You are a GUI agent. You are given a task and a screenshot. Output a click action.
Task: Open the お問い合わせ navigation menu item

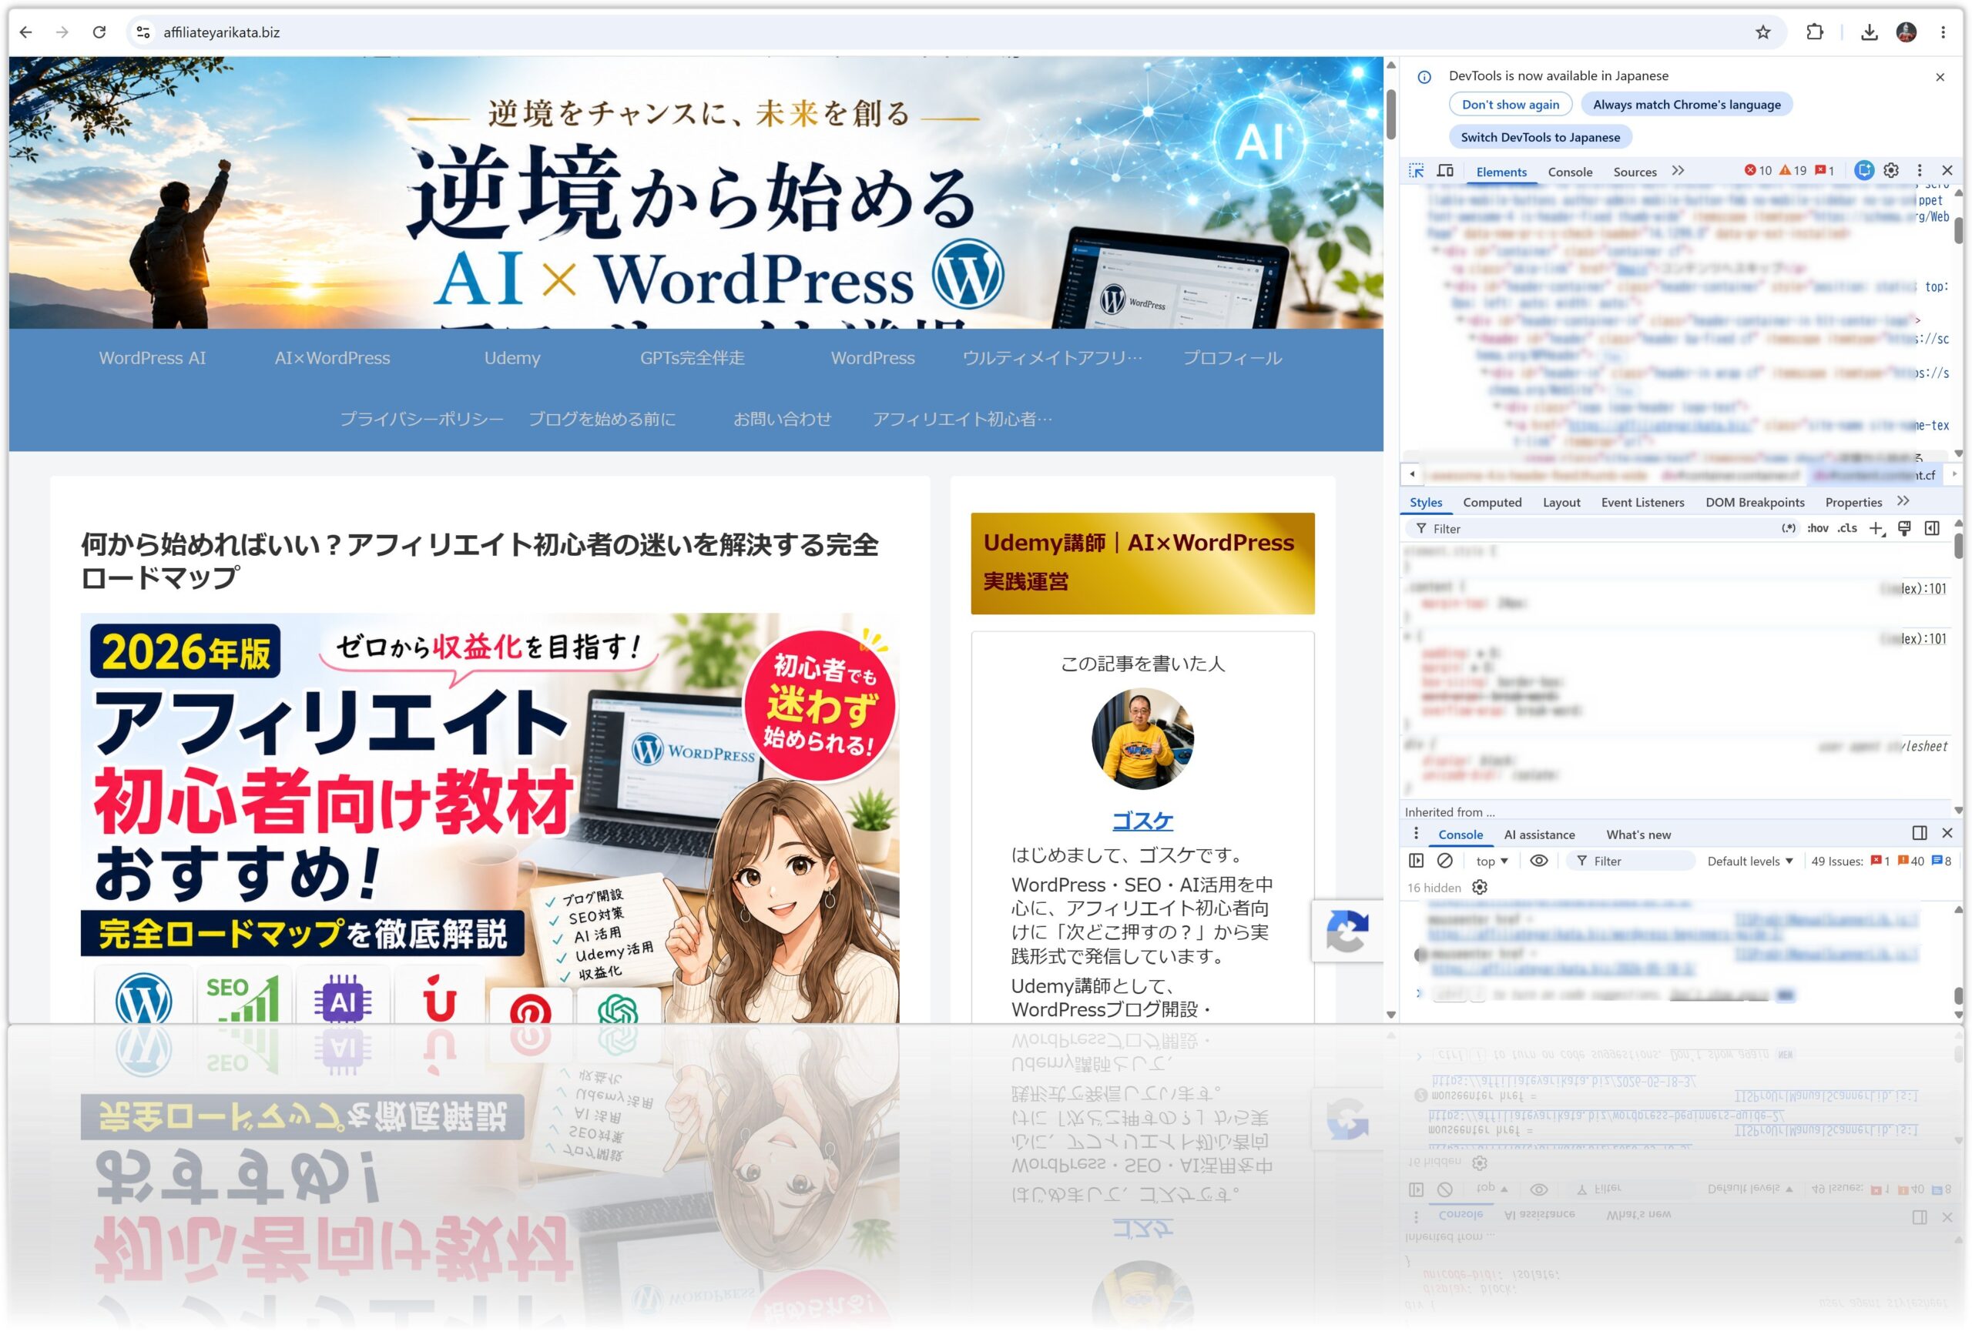(x=782, y=419)
